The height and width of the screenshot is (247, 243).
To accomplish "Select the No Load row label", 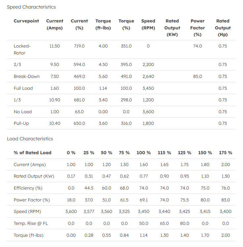I will 23,112.
